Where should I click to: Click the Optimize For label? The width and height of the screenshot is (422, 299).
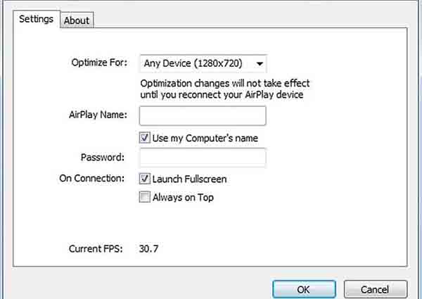pyautogui.click(x=99, y=63)
